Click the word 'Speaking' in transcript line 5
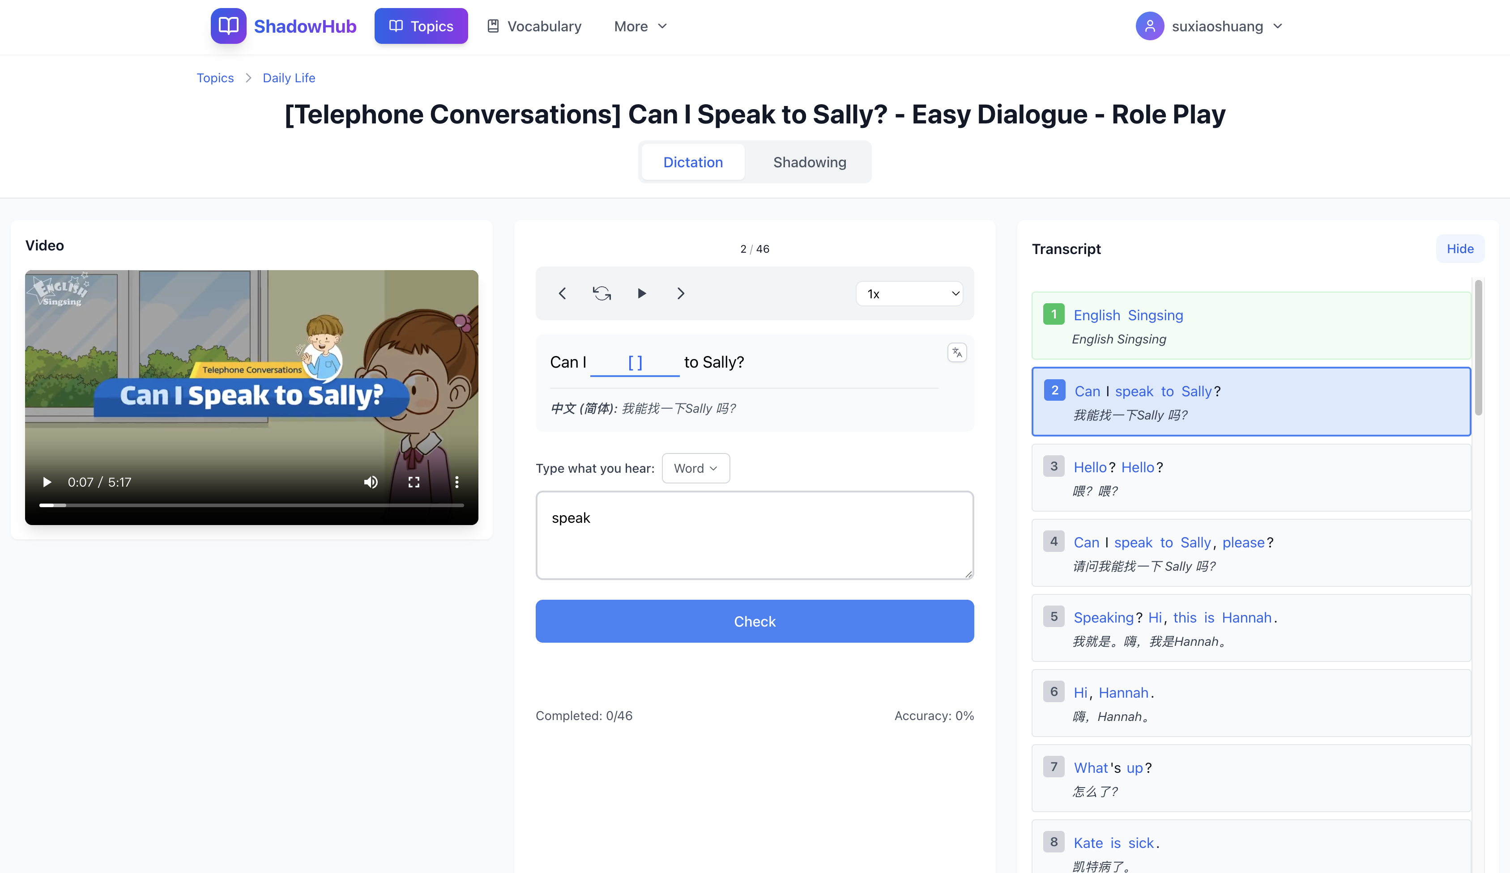This screenshot has width=1510, height=873. pyautogui.click(x=1103, y=617)
